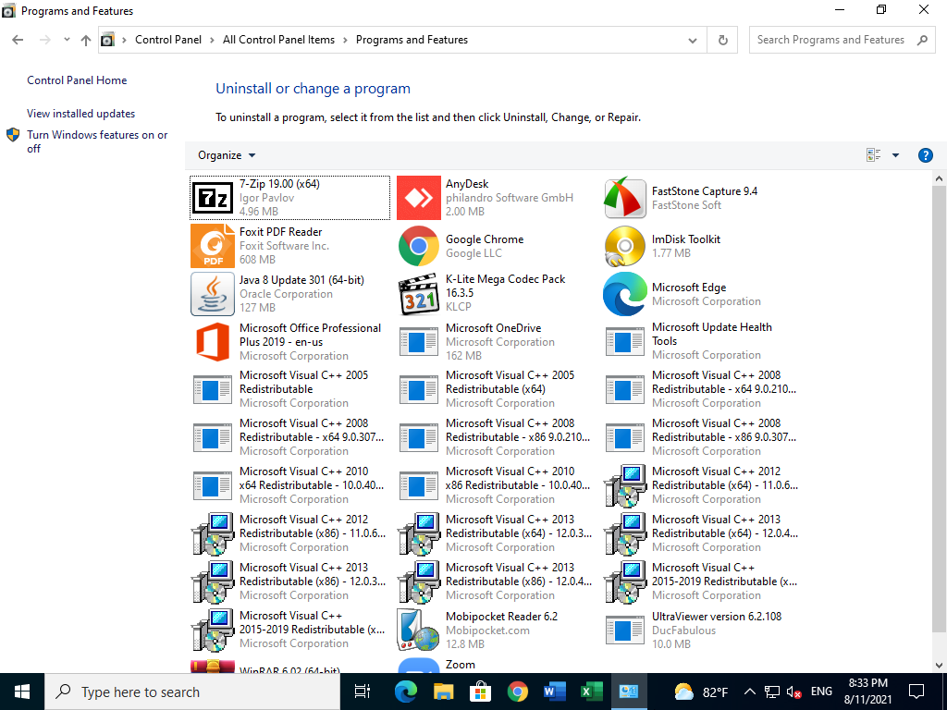The width and height of the screenshot is (947, 710).
Task: Click the ImDisk Toolkit disc icon
Action: [624, 246]
